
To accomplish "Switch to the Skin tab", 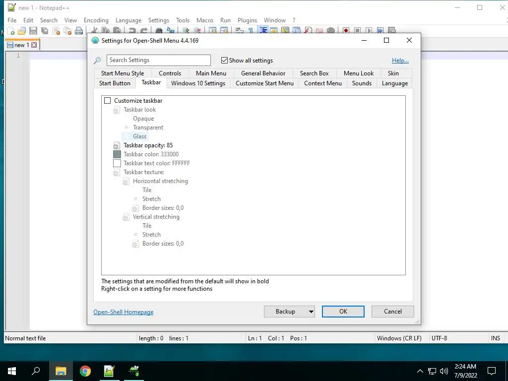I will pos(393,73).
